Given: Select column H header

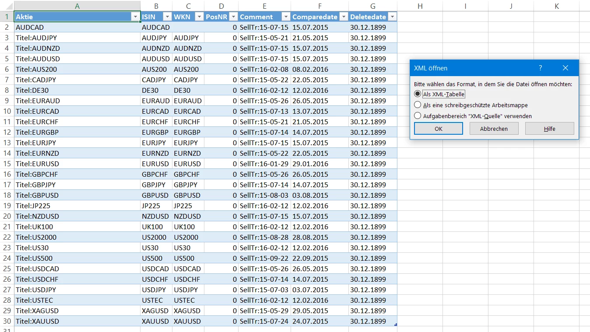Looking at the screenshot, I should pos(420,6).
